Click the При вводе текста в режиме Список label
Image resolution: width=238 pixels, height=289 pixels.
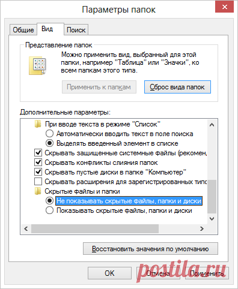click(103, 124)
